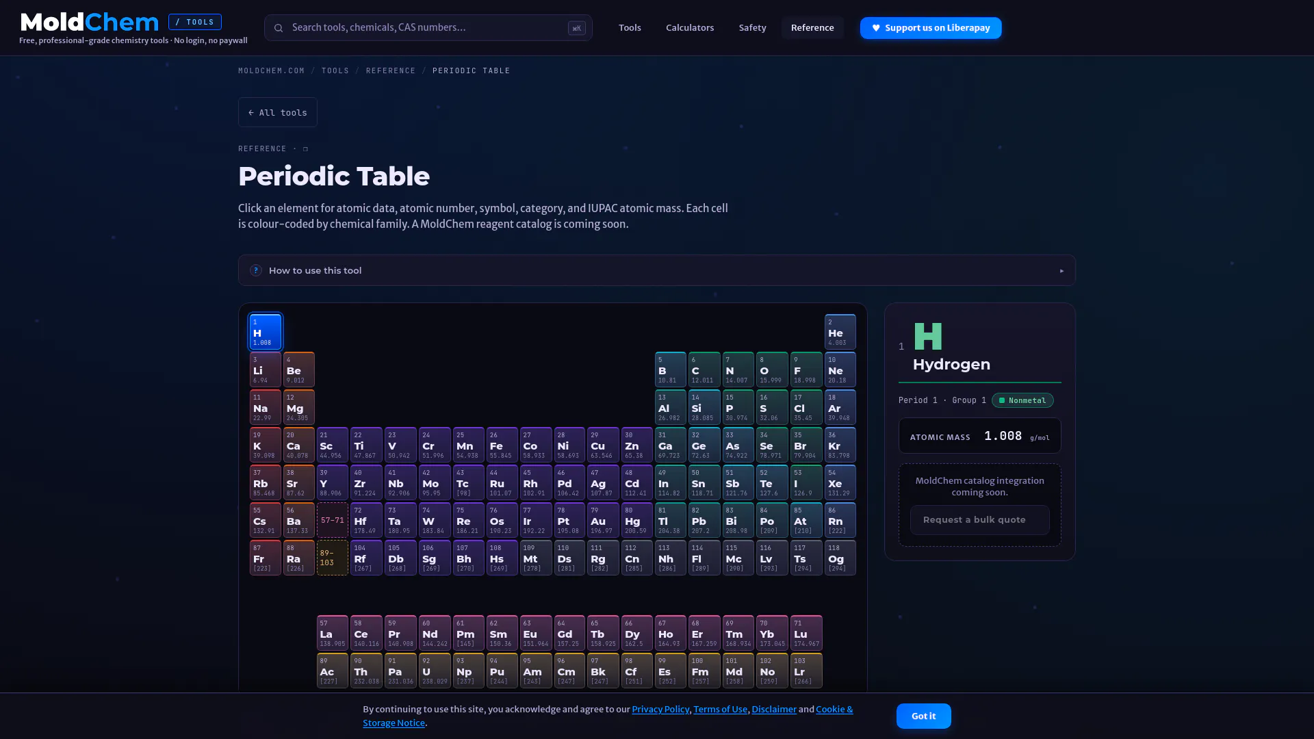The height and width of the screenshot is (739, 1314).
Task: Select the Iron (Fe) cell
Action: coord(502,445)
